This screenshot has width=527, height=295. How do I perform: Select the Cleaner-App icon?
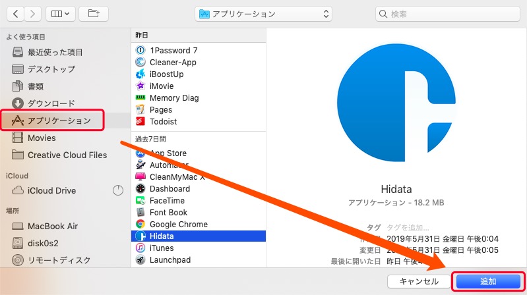click(140, 62)
